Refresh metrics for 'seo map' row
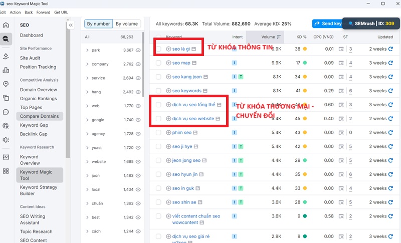Viewport: 401px width, 243px height. pyautogui.click(x=390, y=63)
